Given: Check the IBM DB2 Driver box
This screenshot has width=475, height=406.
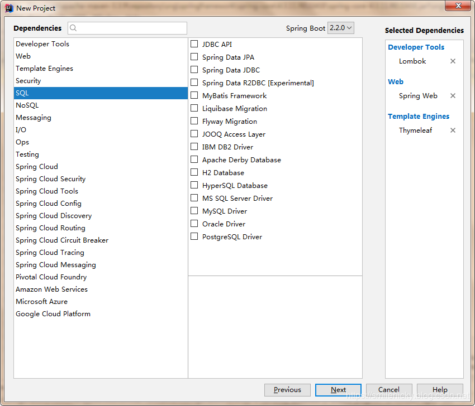Looking at the screenshot, I should point(194,147).
